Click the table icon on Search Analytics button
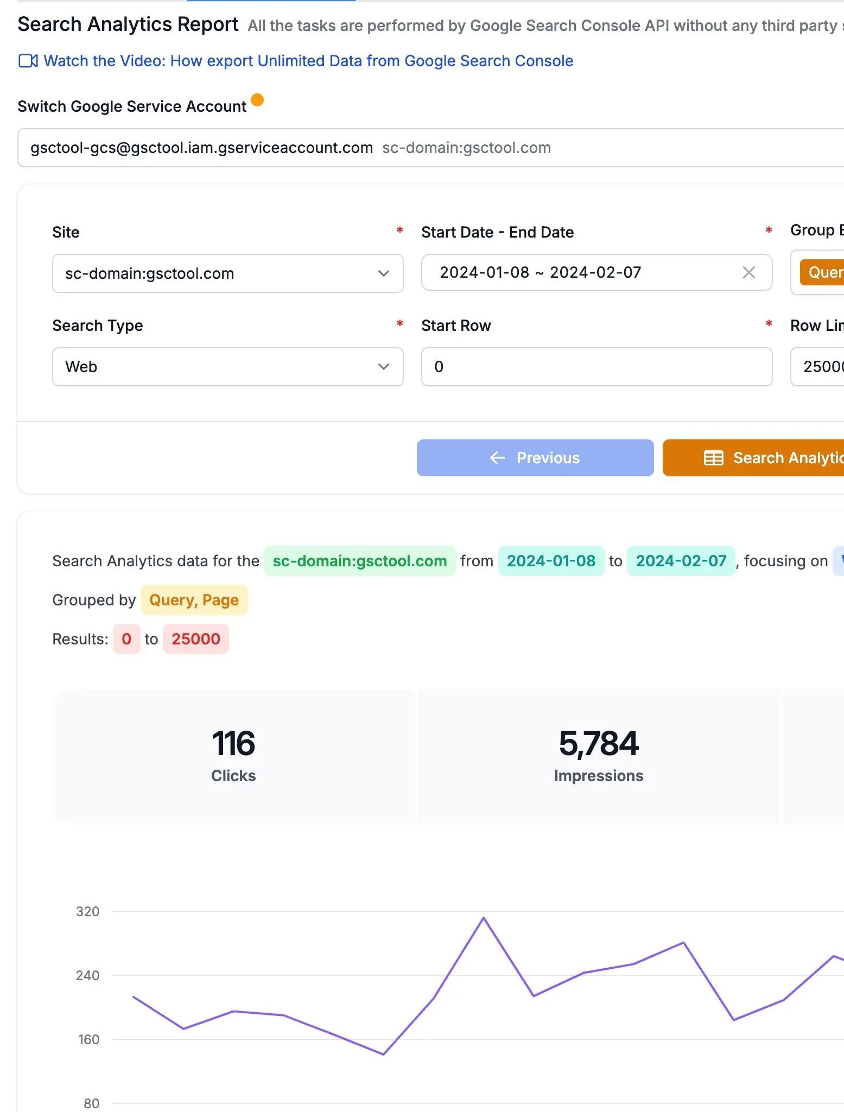The image size is (844, 1112). coord(713,458)
